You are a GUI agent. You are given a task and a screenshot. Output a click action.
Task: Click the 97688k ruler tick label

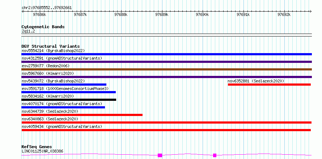click(x=121, y=14)
